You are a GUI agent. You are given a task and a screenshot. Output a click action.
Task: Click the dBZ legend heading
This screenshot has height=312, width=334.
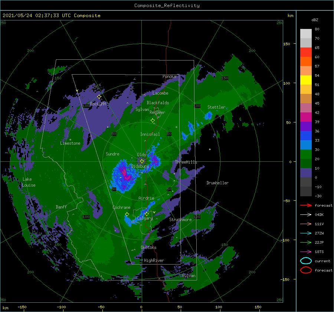pyautogui.click(x=315, y=20)
